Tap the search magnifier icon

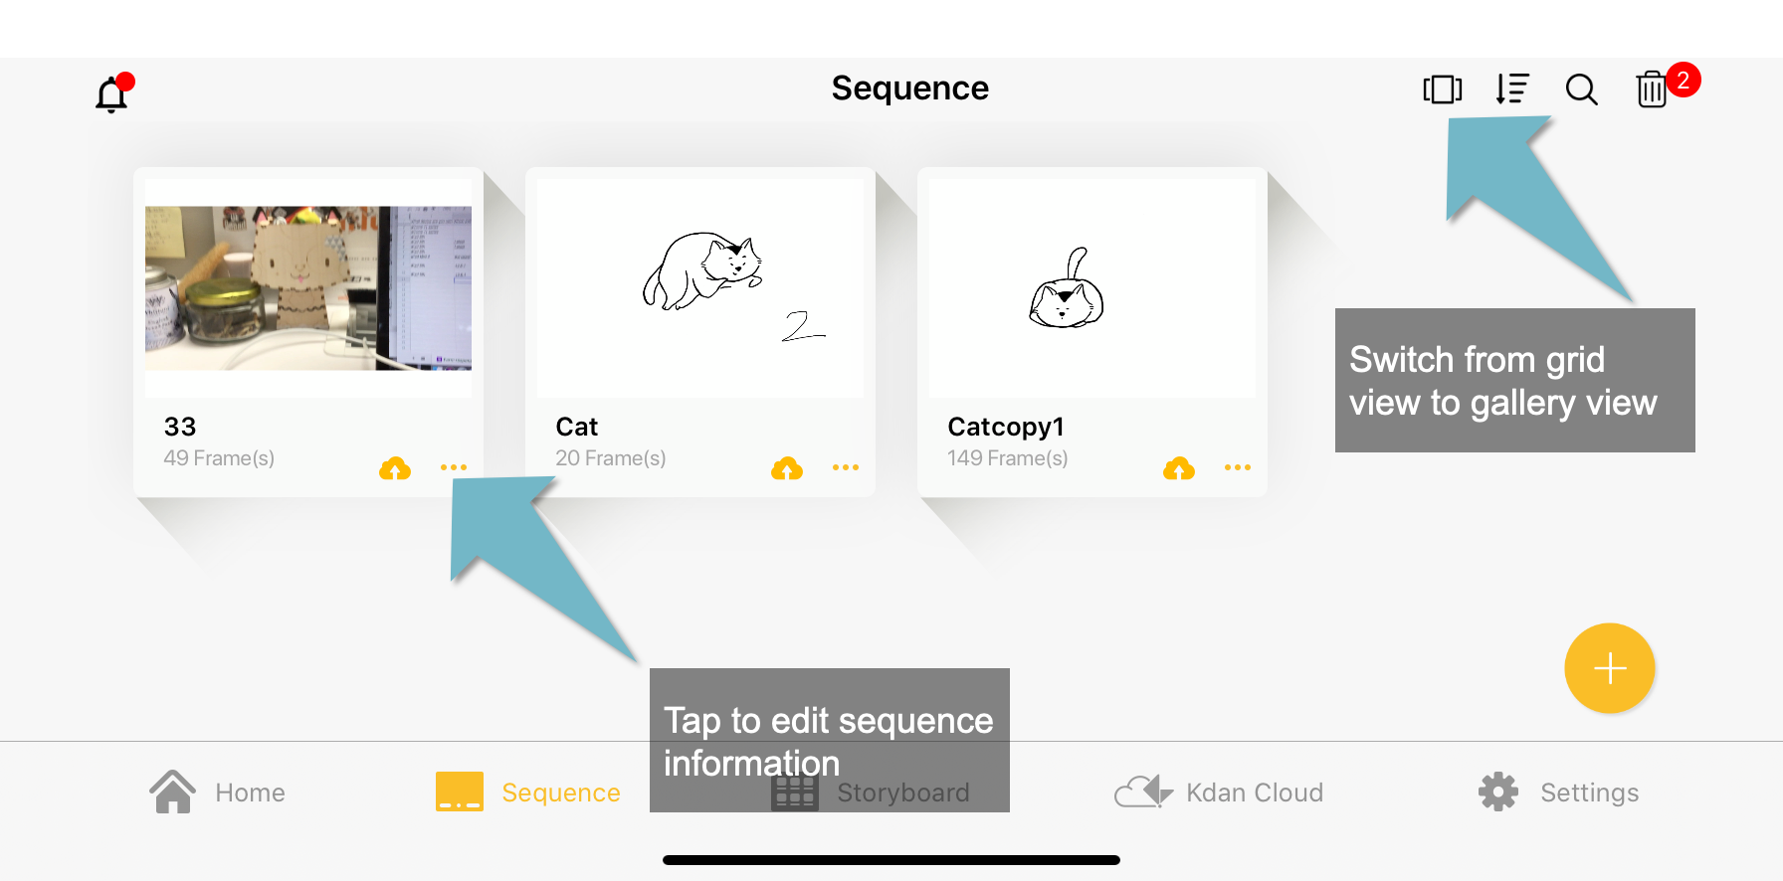(x=1581, y=89)
